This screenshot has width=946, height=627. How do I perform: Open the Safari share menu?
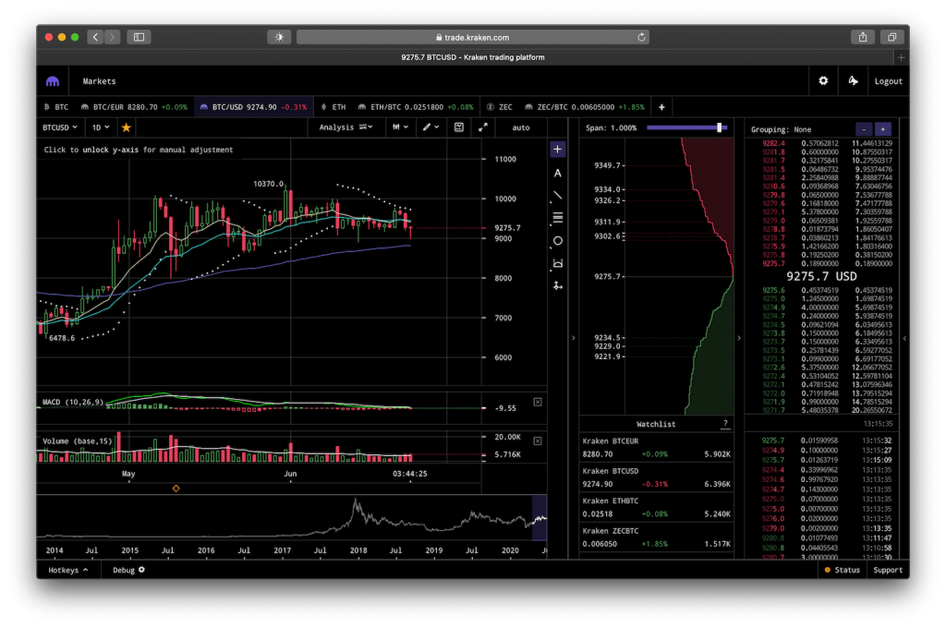(x=863, y=37)
